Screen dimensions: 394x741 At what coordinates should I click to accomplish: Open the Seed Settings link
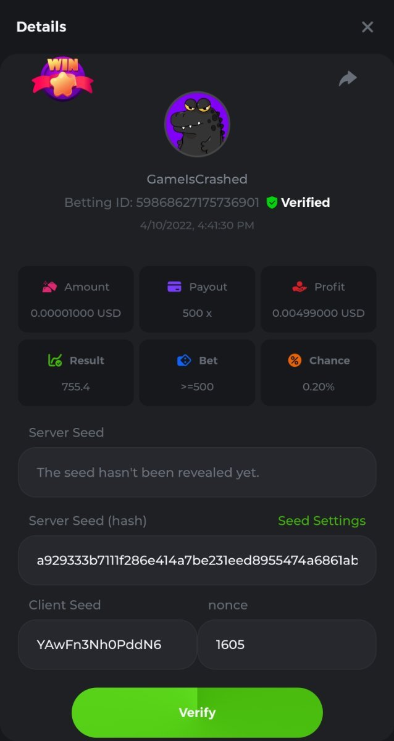click(x=322, y=521)
